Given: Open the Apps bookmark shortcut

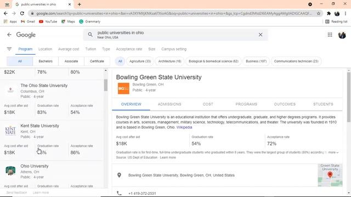Looking at the screenshot, I should [x=10, y=21].
